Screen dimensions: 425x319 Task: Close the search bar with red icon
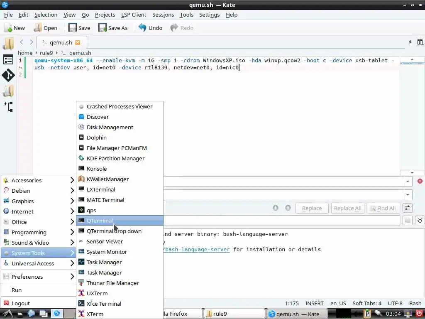click(420, 181)
